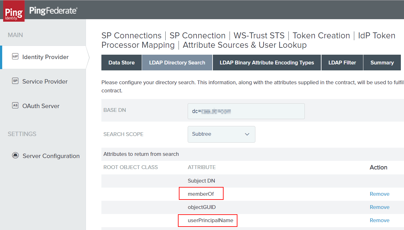Click the Server Configuration icon
Image resolution: width=404 pixels, height=230 pixels.
(15, 156)
